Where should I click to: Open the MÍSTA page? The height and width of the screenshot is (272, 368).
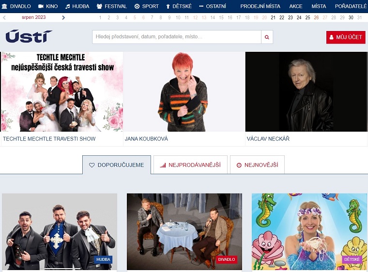click(319, 6)
